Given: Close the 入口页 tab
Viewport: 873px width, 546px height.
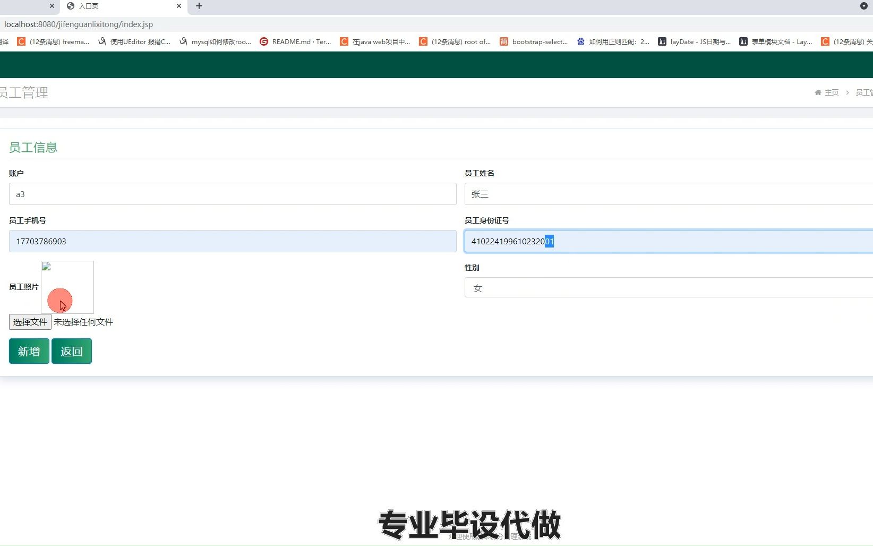Looking at the screenshot, I should tap(179, 6).
